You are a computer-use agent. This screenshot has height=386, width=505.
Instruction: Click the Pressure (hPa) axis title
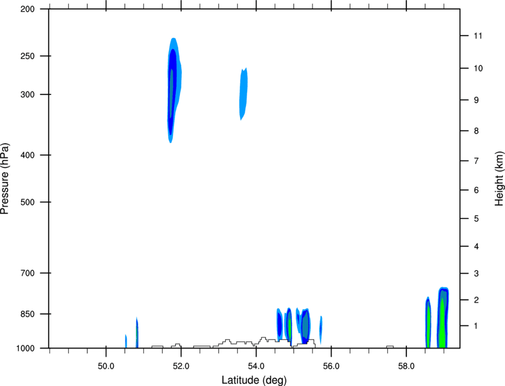5,179
